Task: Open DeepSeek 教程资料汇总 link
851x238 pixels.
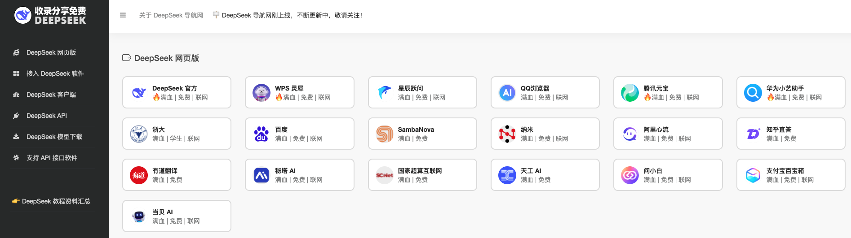Action: (x=56, y=201)
